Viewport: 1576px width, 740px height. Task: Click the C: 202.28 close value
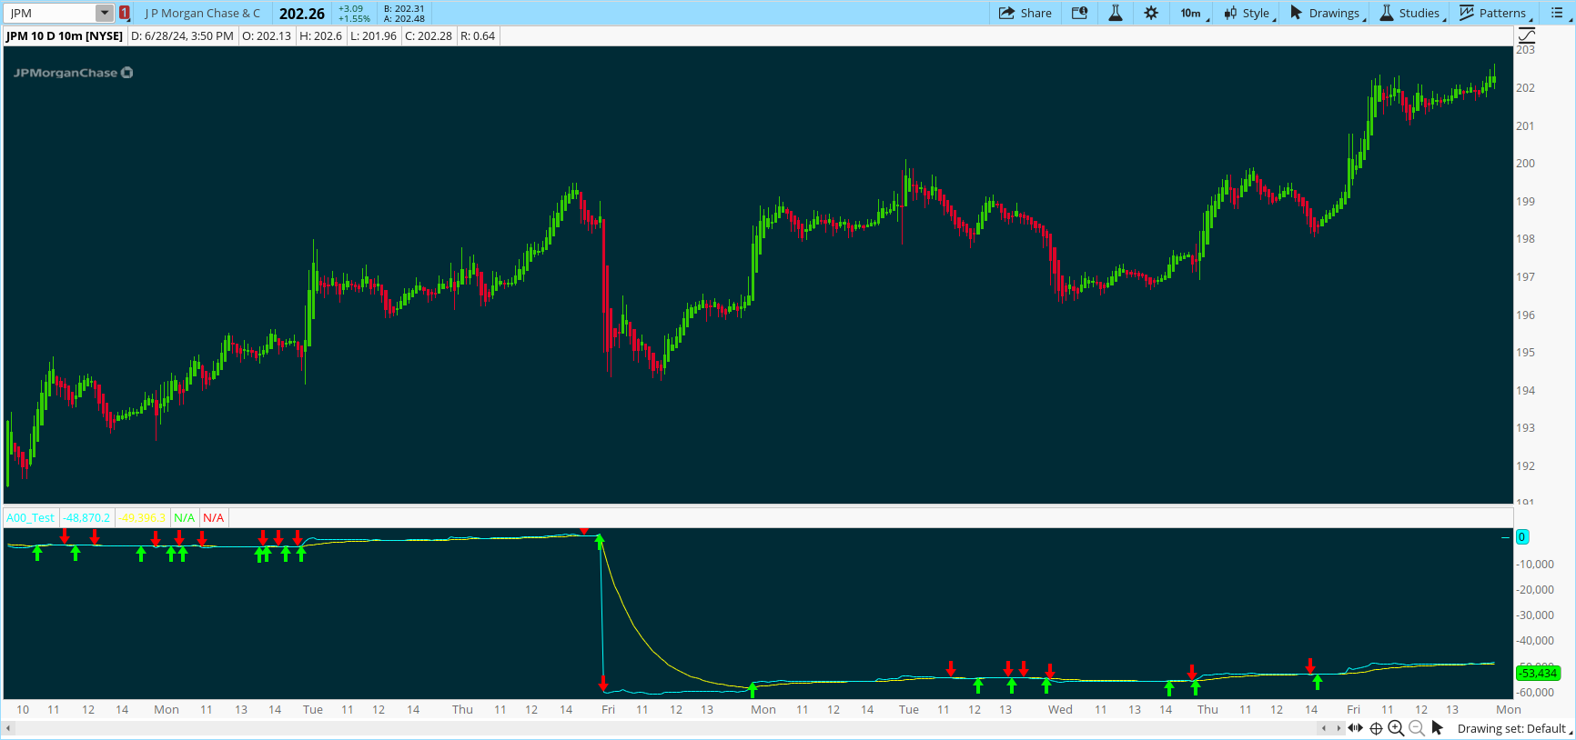(429, 36)
